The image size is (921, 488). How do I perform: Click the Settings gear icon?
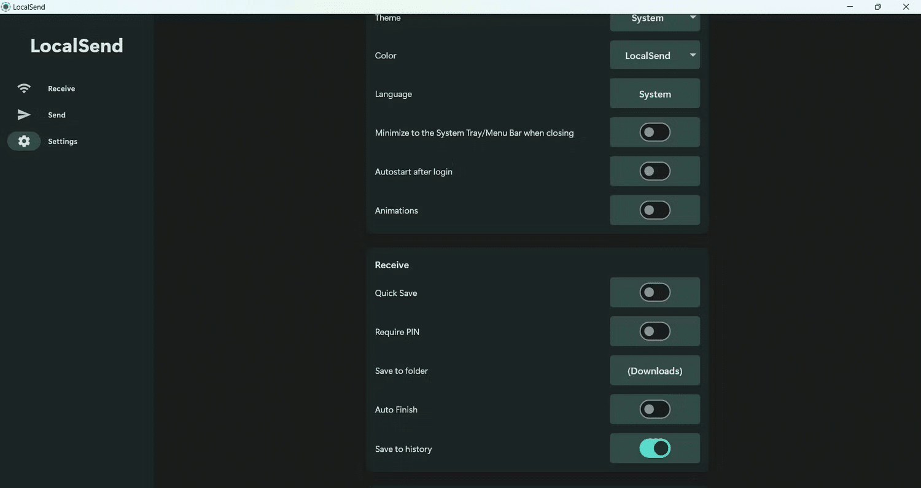tap(23, 141)
